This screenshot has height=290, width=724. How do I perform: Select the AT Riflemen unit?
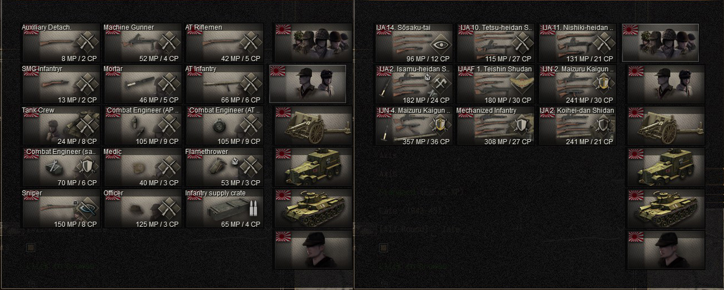coord(224,43)
